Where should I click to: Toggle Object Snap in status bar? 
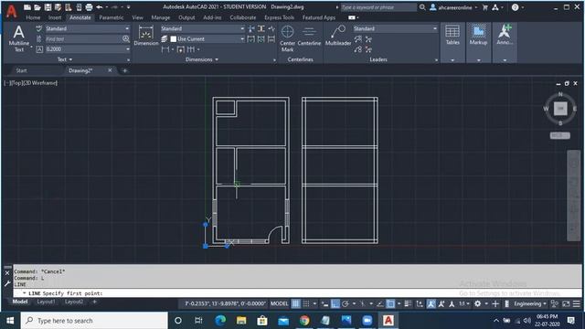tap(390, 304)
